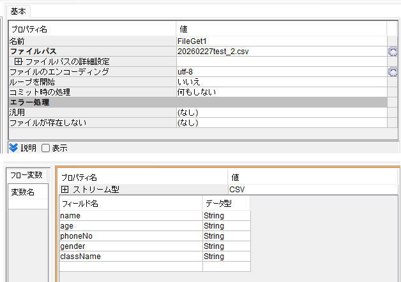The width and height of the screenshot is (401, 282).
Task: Click the variable icon beside the utf-8 encoding value
Action: click(393, 72)
